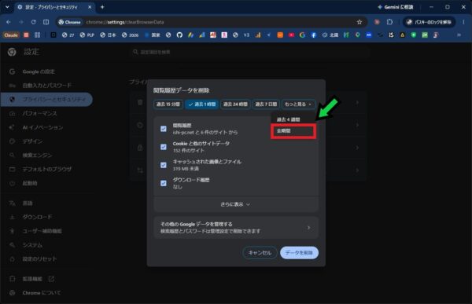Click the Chrome site info chip in address bar
472x304 pixels.
[69, 22]
